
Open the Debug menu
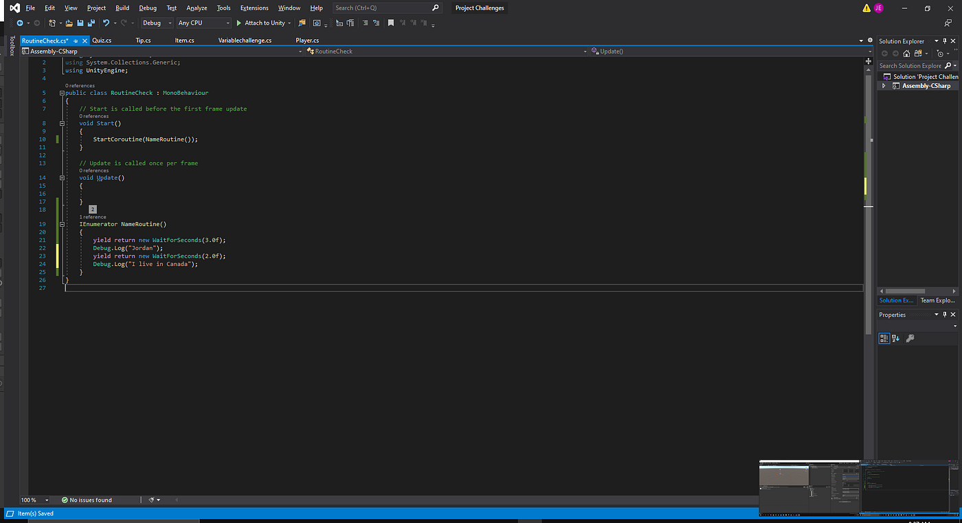click(148, 8)
